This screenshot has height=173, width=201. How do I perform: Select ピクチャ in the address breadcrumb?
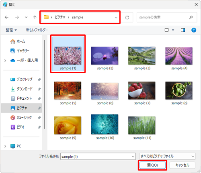tap(60, 17)
